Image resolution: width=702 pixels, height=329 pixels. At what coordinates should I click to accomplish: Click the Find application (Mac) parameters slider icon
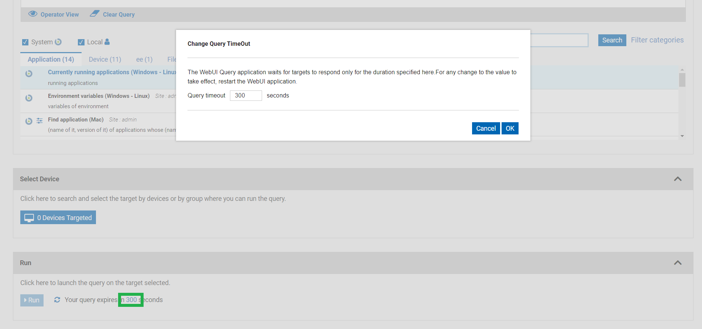pyautogui.click(x=39, y=121)
